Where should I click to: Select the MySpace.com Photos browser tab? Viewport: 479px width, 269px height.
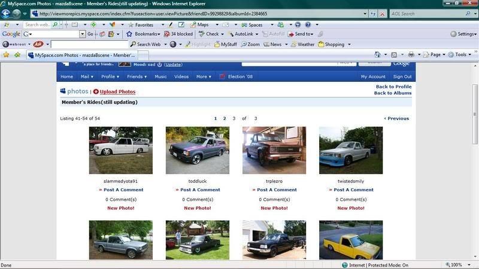pos(81,55)
